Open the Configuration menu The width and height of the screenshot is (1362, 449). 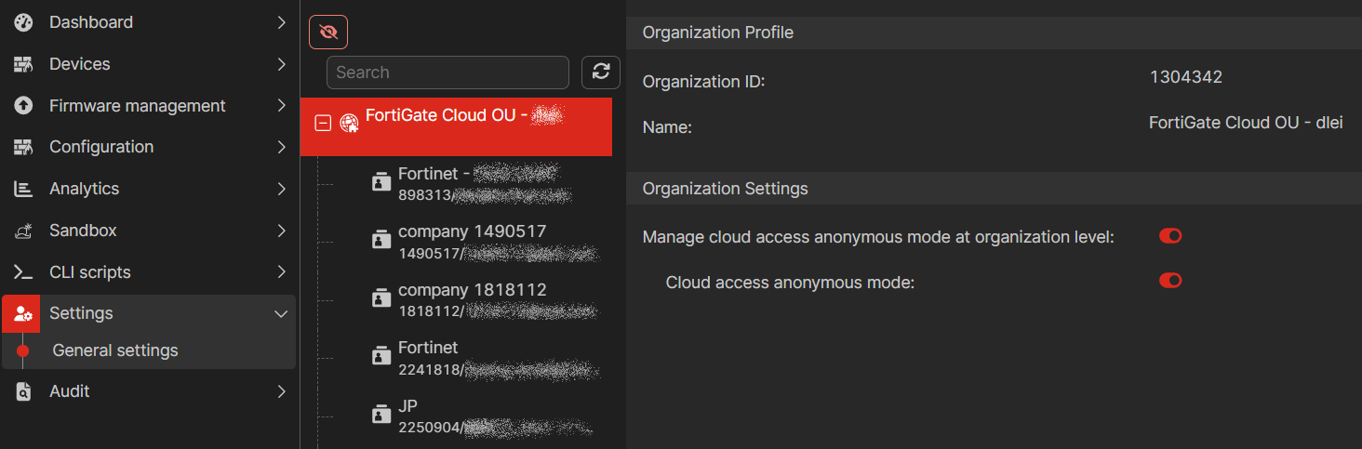(101, 147)
